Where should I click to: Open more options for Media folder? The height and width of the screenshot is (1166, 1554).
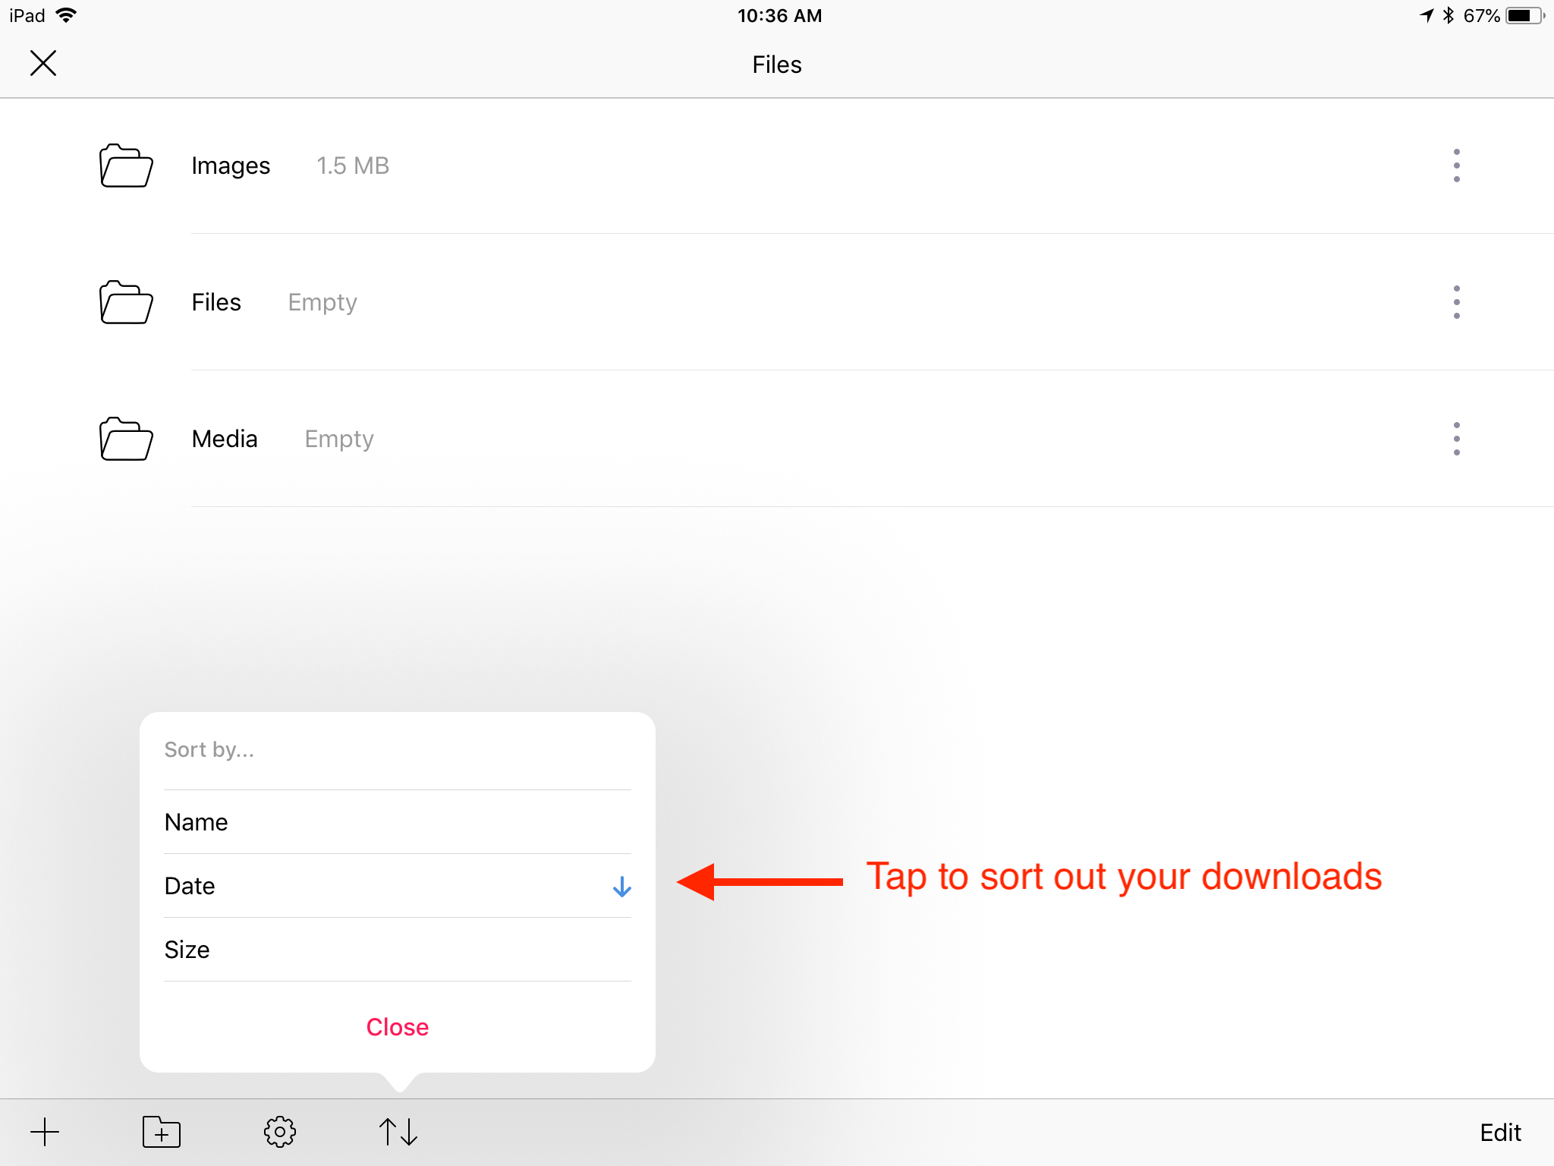coord(1456,439)
